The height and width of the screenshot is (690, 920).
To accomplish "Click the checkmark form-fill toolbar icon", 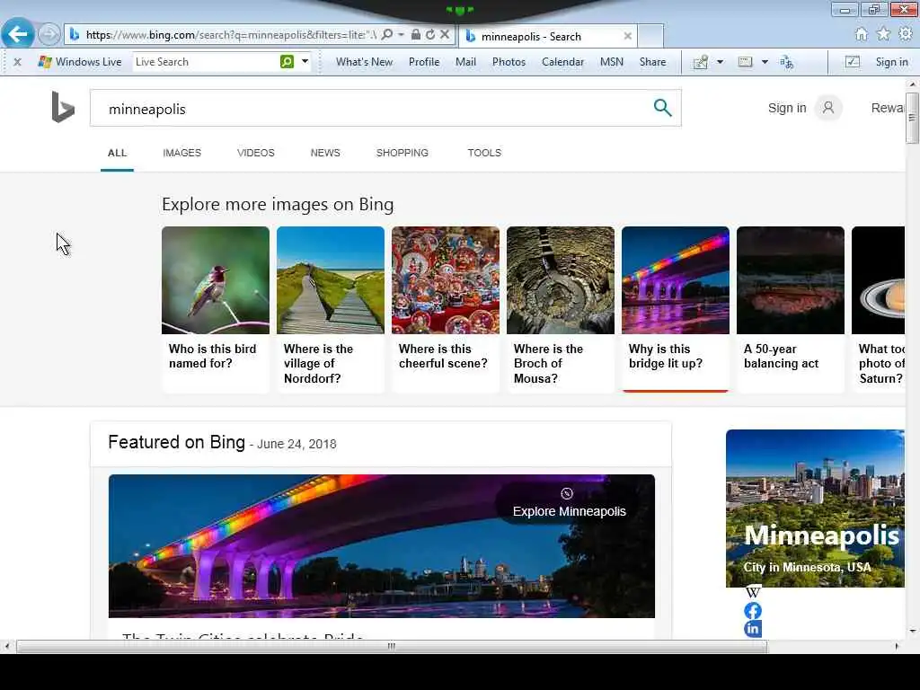I will pyautogui.click(x=852, y=62).
